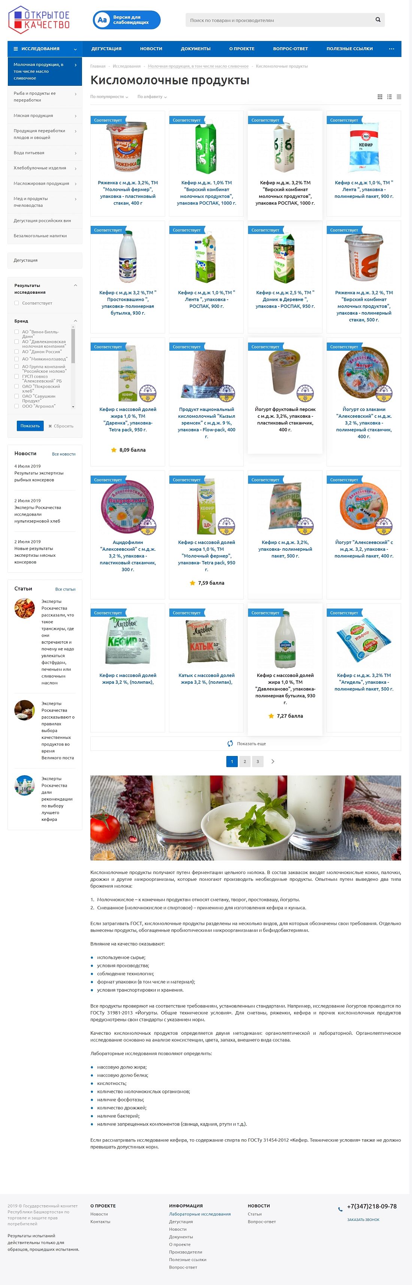412x1285 pixels.
Task: Open the По популярности sort dropdown
Action: [x=109, y=97]
